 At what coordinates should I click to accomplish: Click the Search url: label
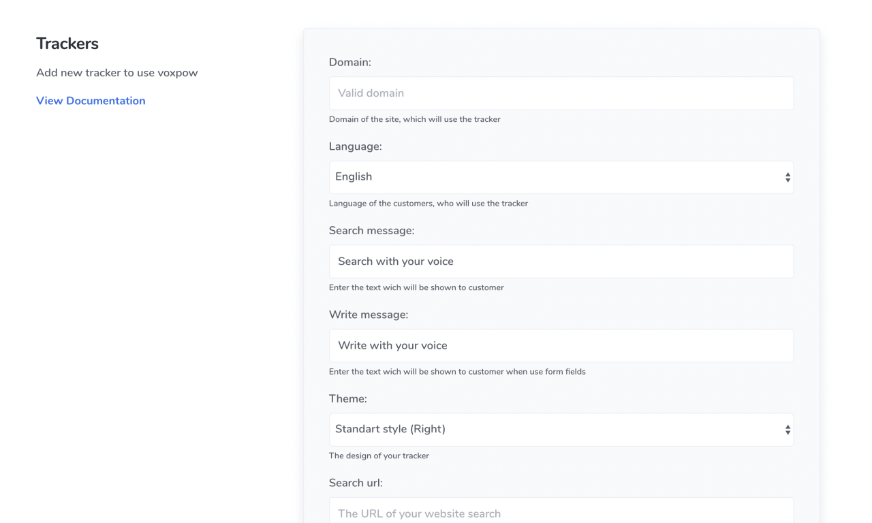tap(356, 483)
